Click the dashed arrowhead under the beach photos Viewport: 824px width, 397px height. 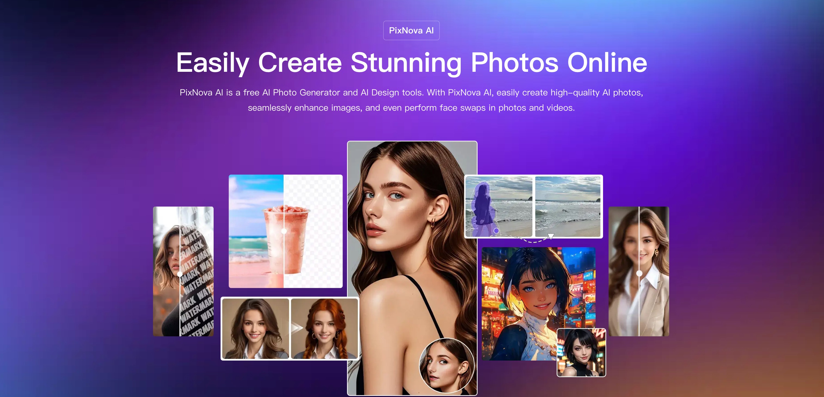(x=551, y=236)
